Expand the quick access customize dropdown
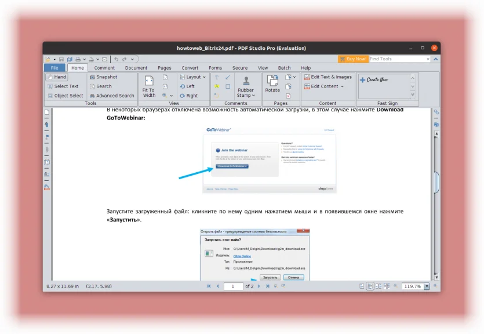 coord(132,59)
